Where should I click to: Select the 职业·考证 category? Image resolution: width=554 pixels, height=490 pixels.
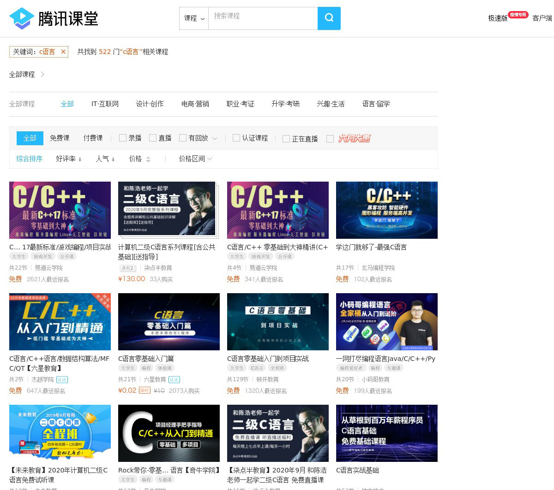click(x=241, y=104)
